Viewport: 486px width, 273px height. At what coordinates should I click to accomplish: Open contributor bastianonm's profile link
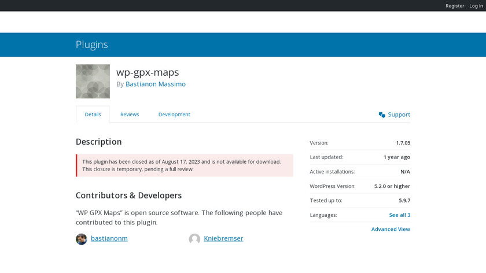[109, 238]
